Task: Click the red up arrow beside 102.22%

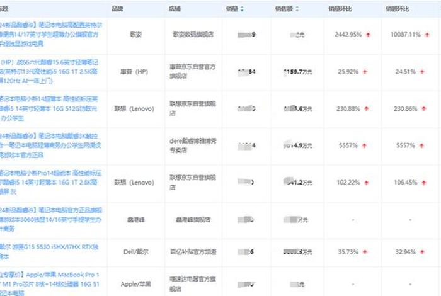Action: [367, 183]
